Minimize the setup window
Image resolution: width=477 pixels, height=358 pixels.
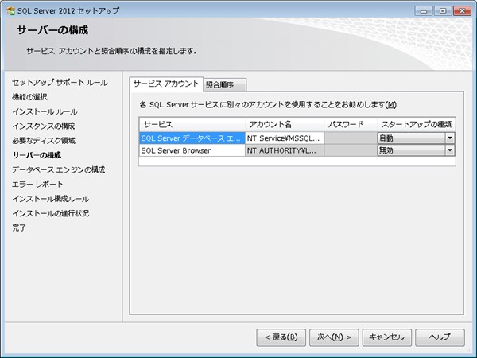pos(424,11)
